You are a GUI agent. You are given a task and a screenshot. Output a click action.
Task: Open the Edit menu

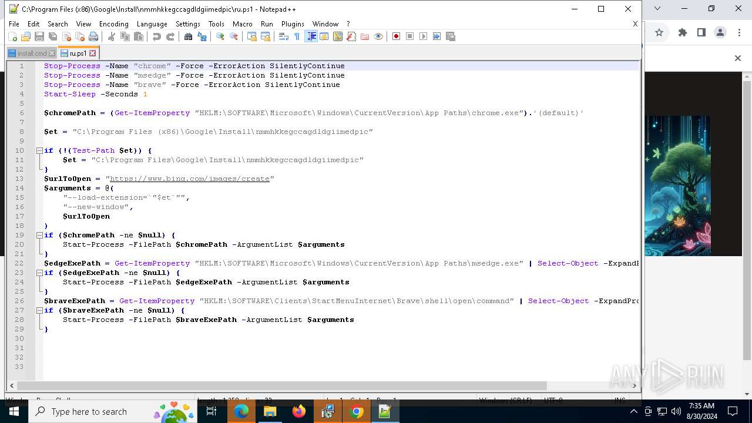point(33,24)
